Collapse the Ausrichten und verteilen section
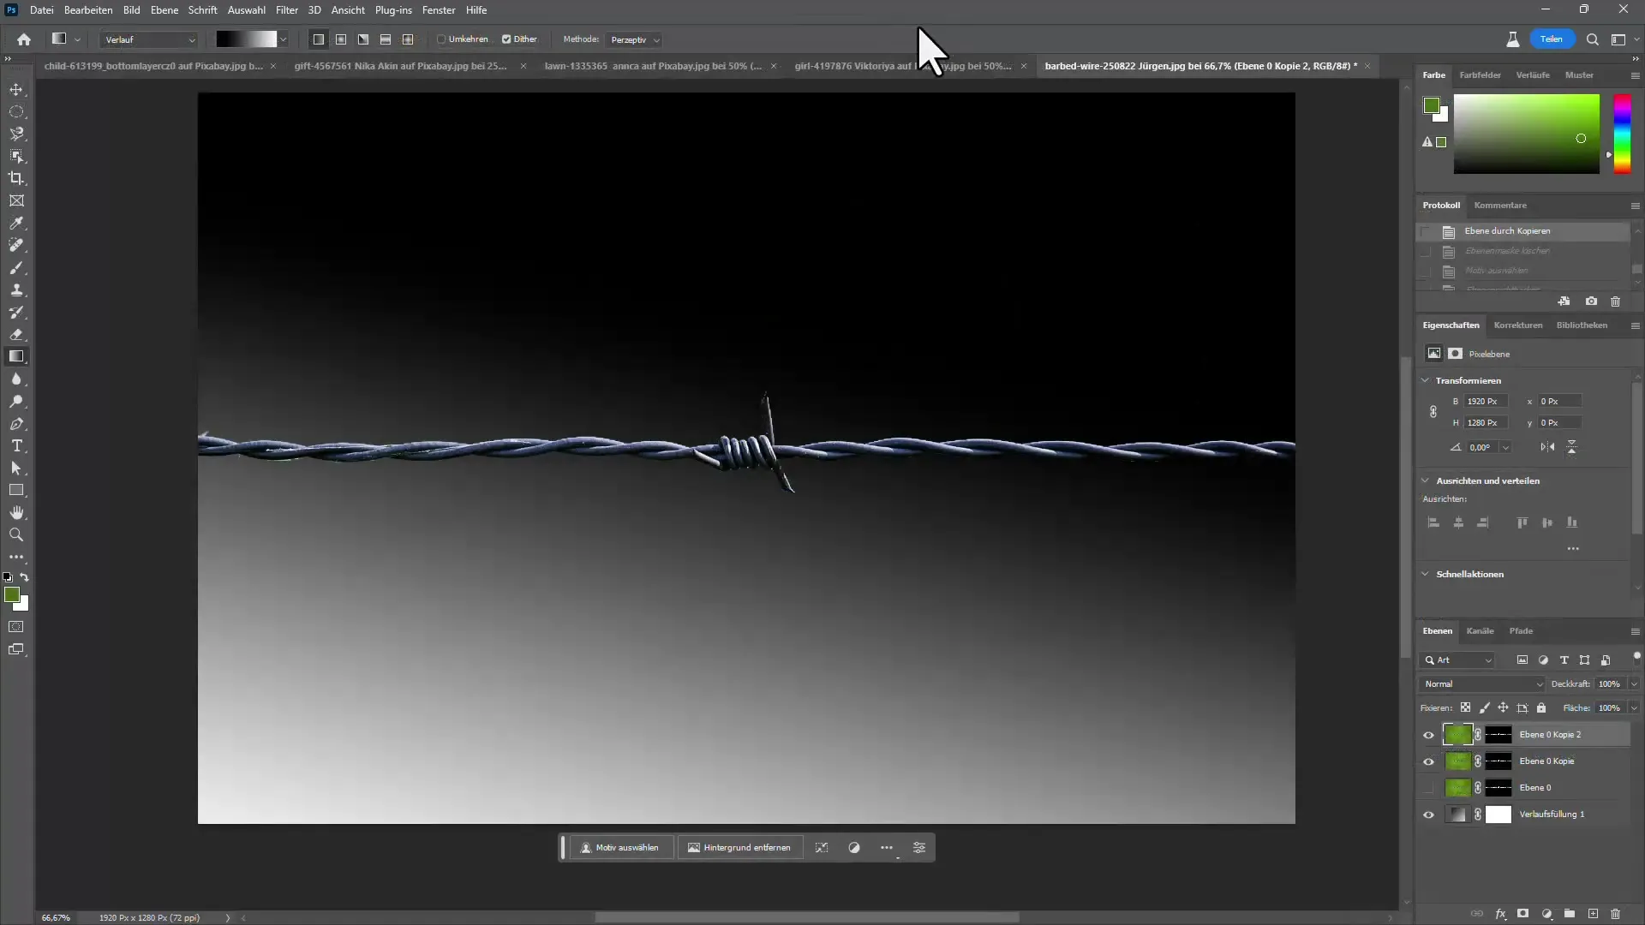 [x=1425, y=480]
